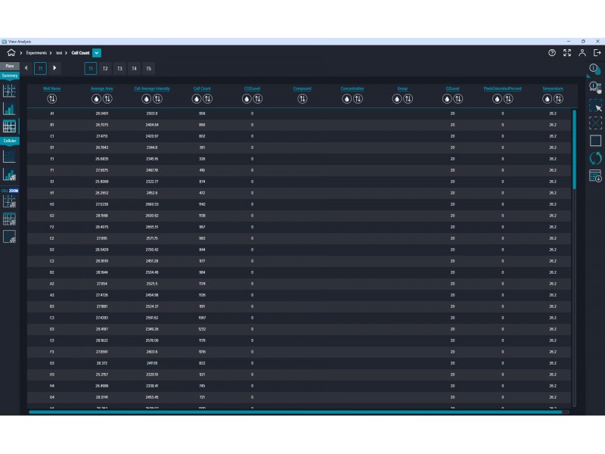This screenshot has height=454, width=605.
Task: Toggle sort on Average Area column
Action: click(107, 99)
